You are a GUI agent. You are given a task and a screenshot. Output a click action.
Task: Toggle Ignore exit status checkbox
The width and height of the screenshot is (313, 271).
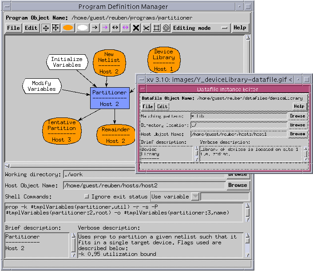[x=87, y=197]
